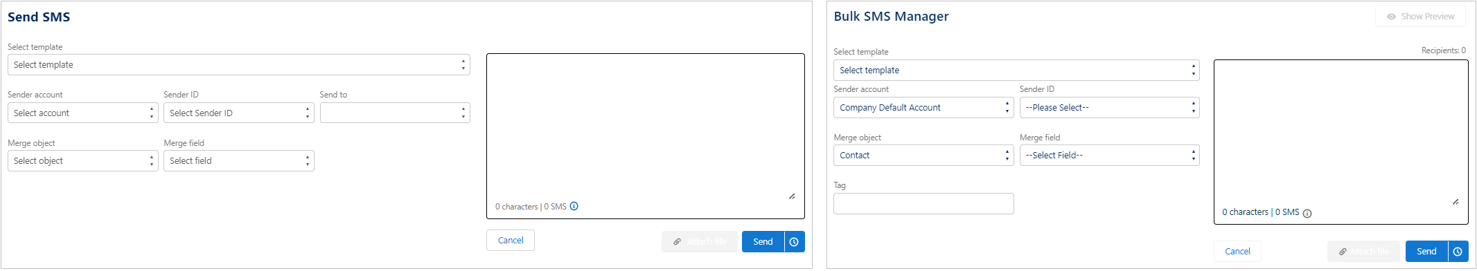Click Cancel in Bulk SMS Manager
Image resolution: width=1477 pixels, height=271 pixels.
1237,252
